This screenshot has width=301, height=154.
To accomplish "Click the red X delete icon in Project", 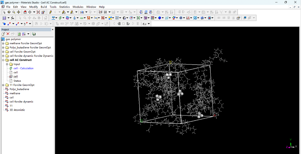I will (x=8, y=34).
